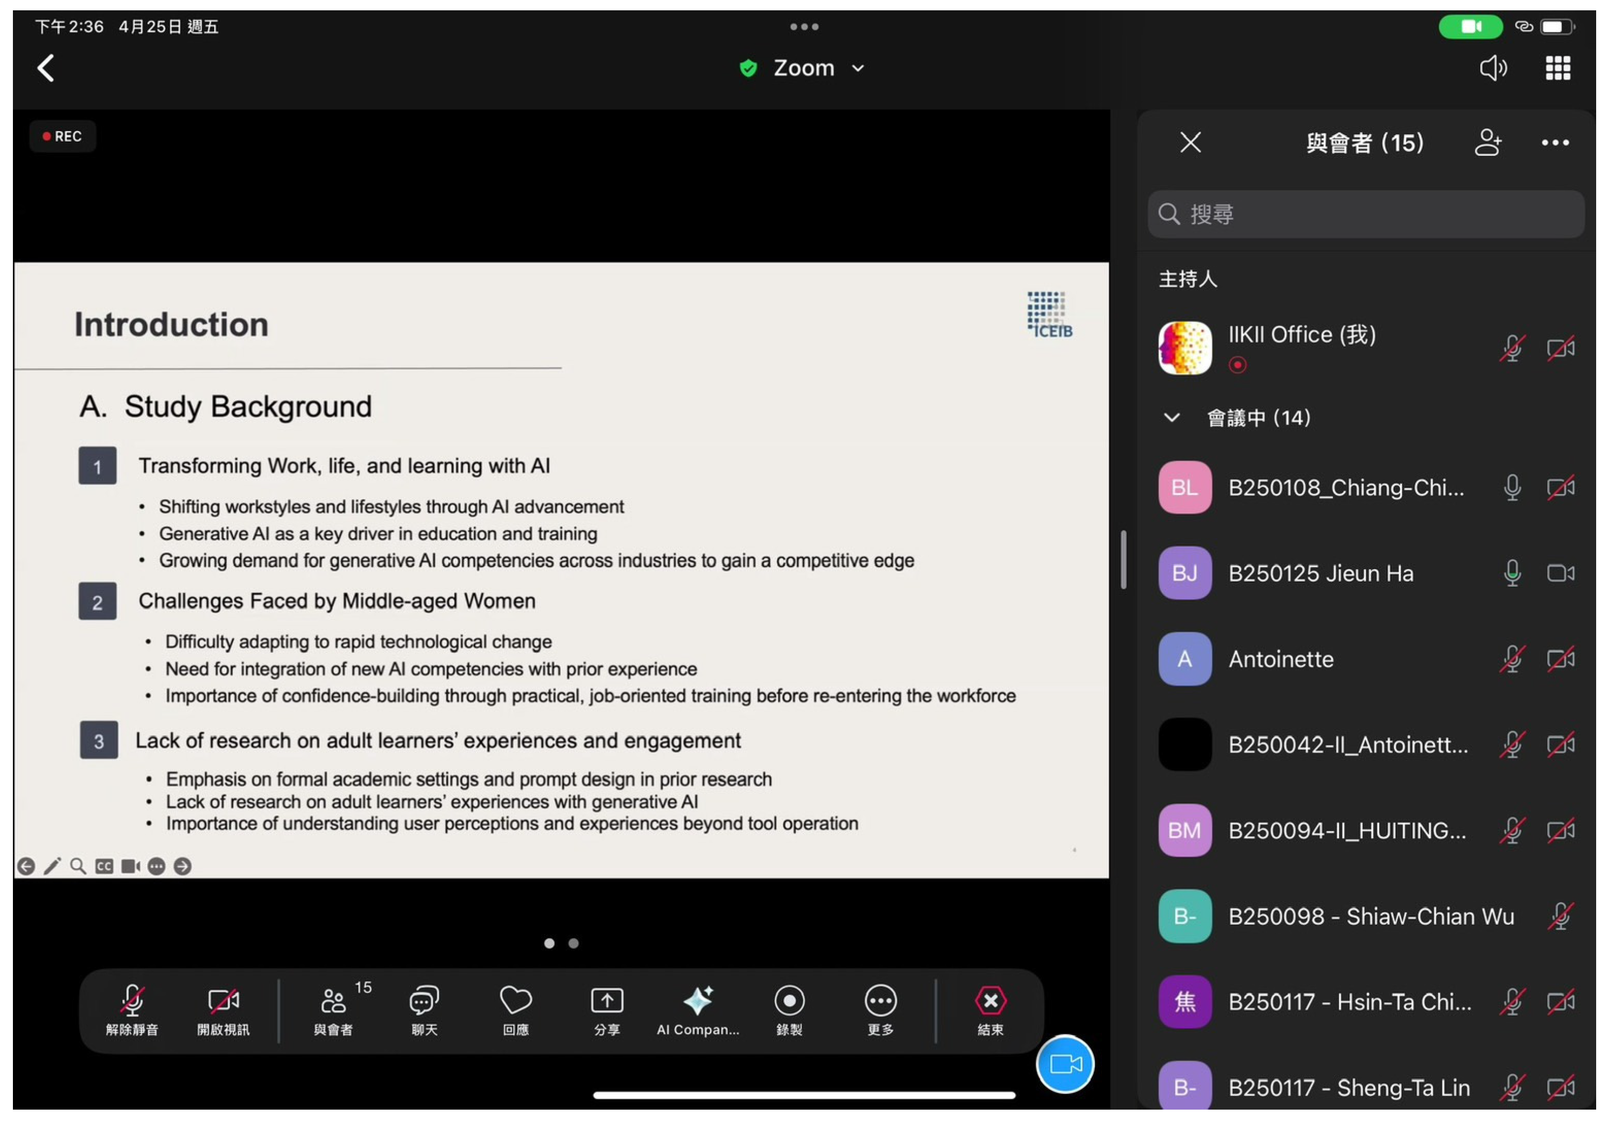Image resolution: width=1607 pixels, height=1122 pixels.
Task: Launch AI Companion sparkle icon
Action: click(698, 1001)
